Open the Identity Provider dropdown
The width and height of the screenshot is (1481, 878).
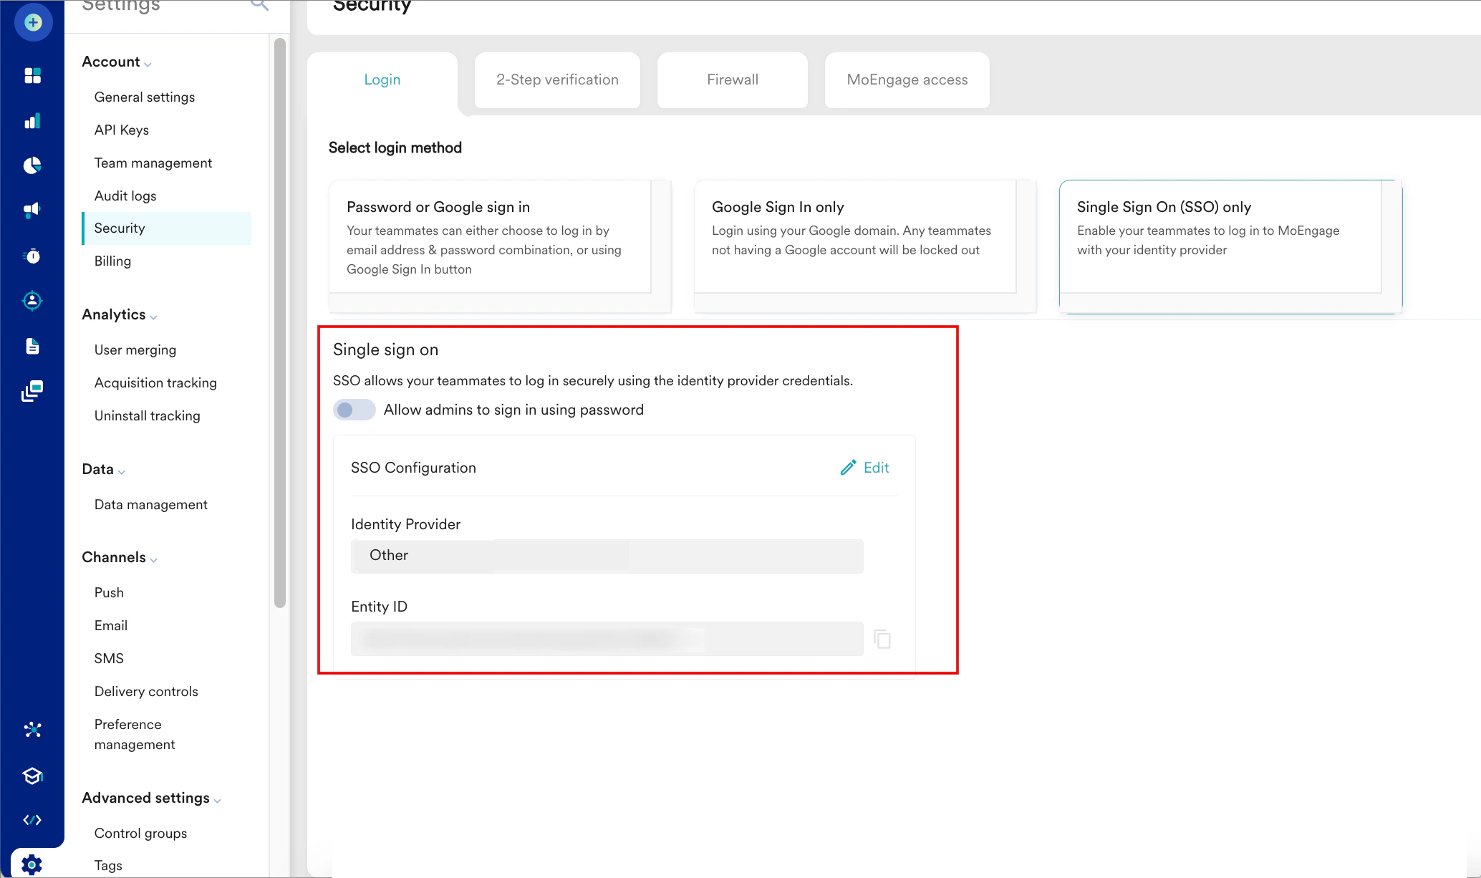606,556
